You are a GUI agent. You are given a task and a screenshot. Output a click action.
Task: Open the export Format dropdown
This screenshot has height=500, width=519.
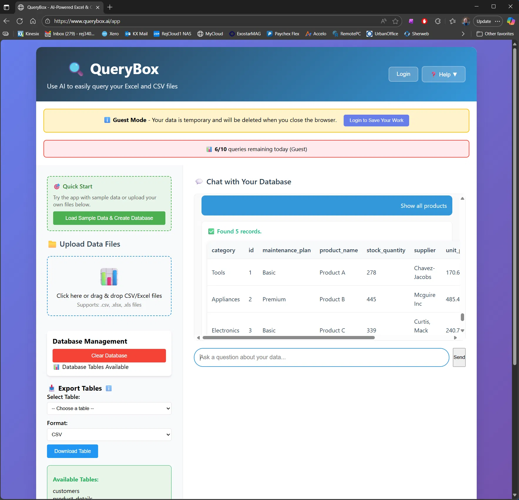(x=109, y=434)
